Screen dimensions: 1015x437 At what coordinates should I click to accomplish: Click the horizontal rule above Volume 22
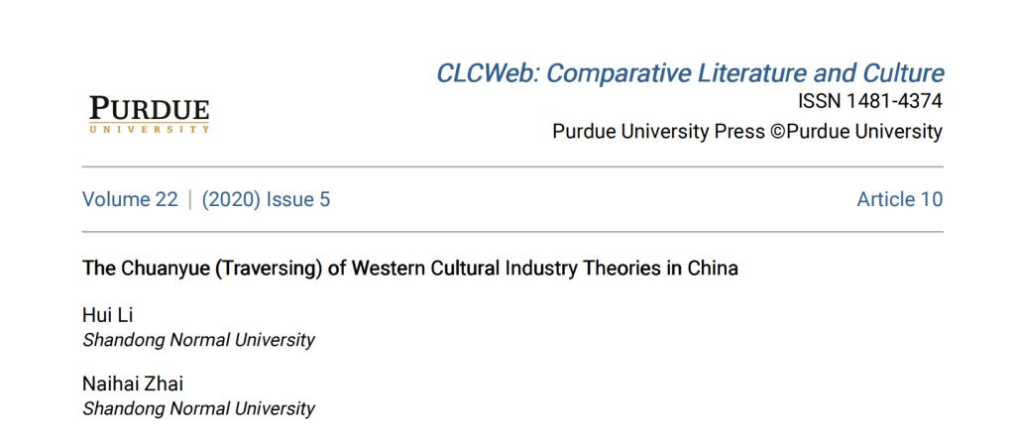pyautogui.click(x=512, y=167)
